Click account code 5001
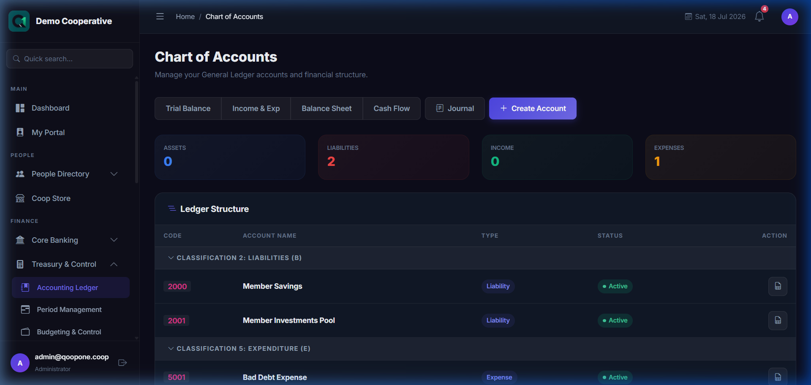Viewport: 811px width, 385px height. tap(177, 377)
